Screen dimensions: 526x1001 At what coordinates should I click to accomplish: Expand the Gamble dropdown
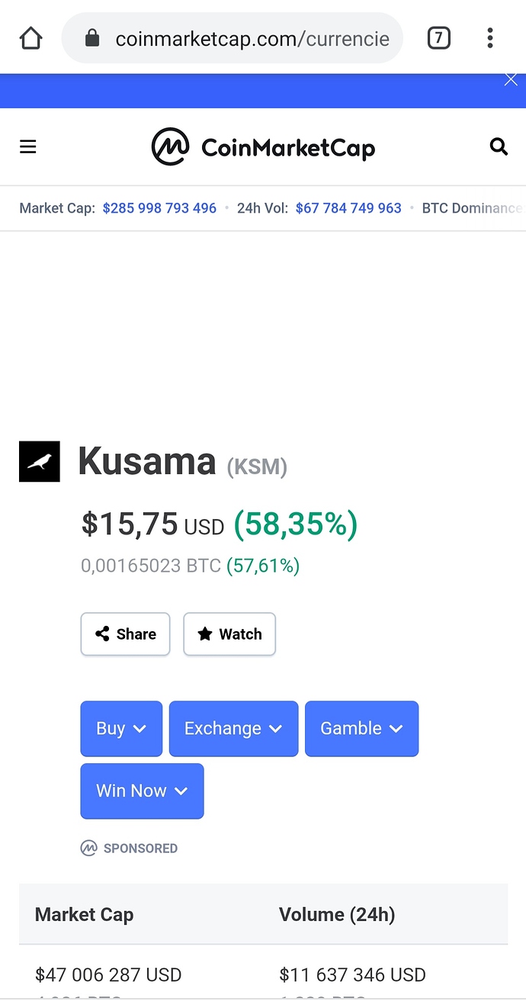pos(362,729)
